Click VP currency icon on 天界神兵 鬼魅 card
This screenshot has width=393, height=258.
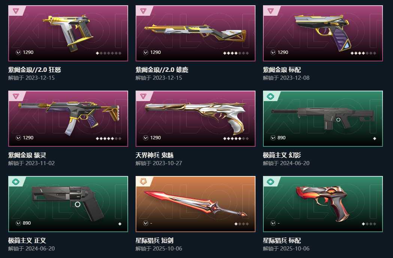[x=146, y=137]
